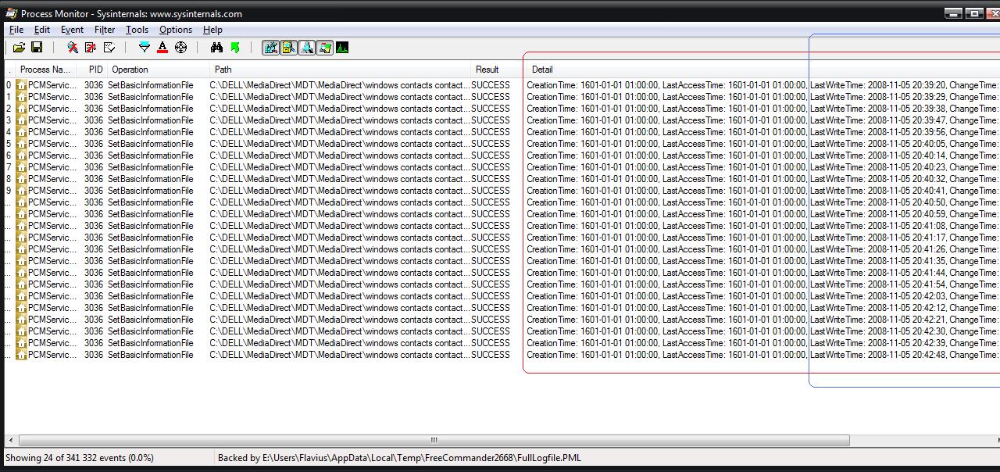Open the File menu
1000x472 pixels.
[x=16, y=30]
